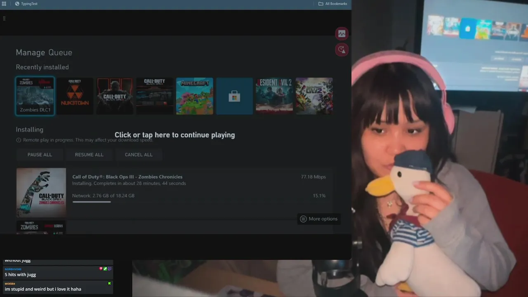The image size is (528, 297).
Task: Click the RESUME ALL button
Action: pyautogui.click(x=89, y=155)
